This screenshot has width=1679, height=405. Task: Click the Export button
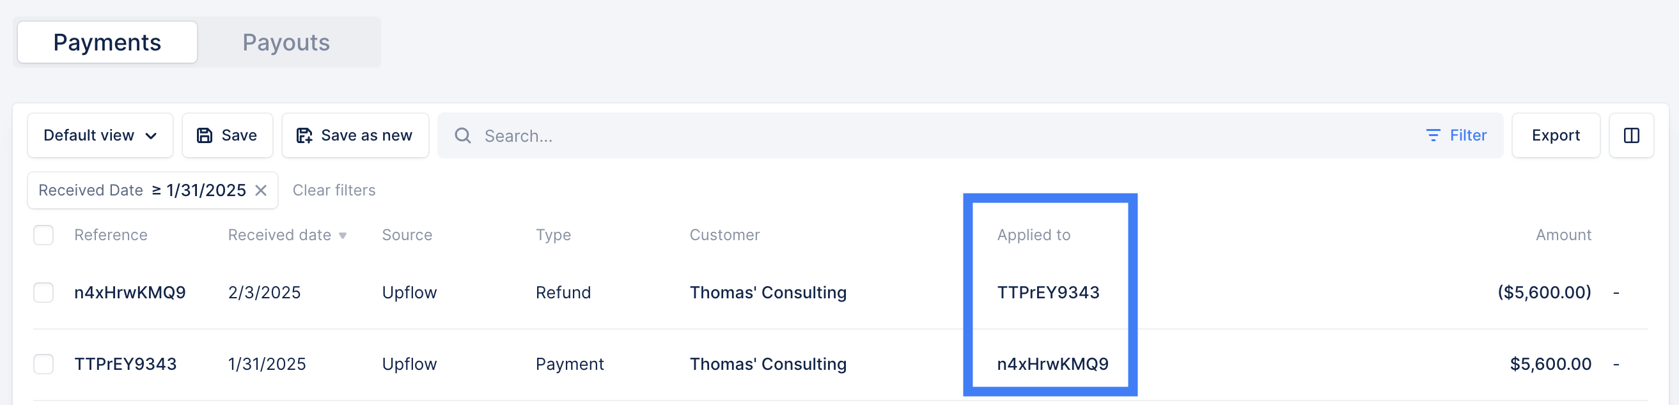tap(1555, 135)
